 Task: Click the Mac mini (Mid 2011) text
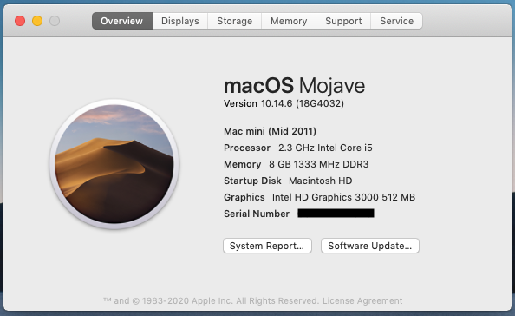click(270, 131)
